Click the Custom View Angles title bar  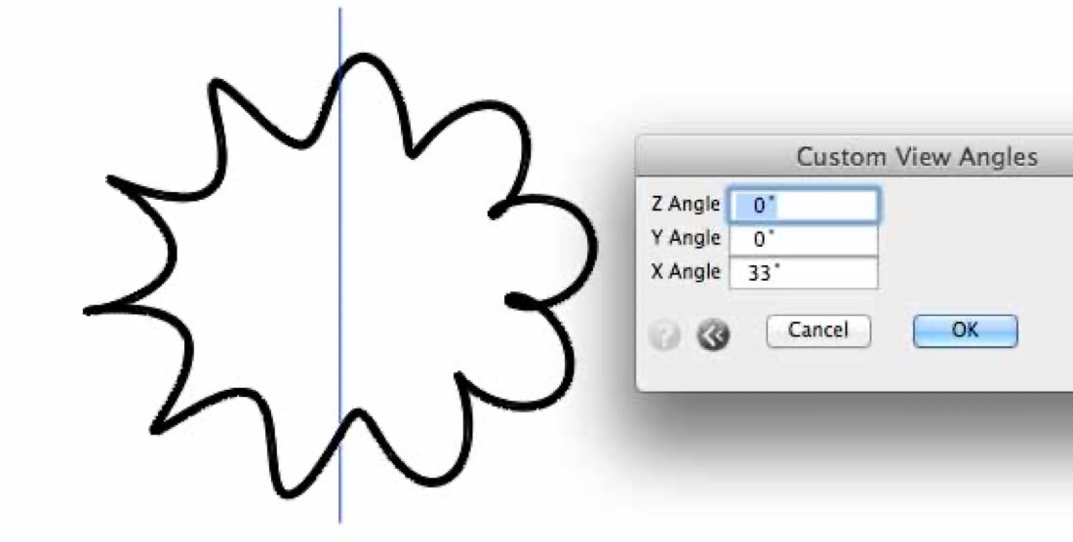(x=854, y=157)
